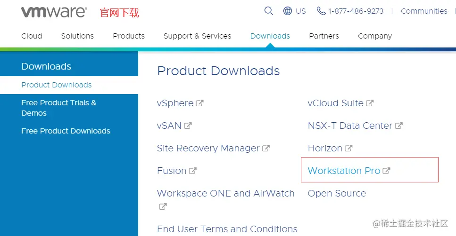Open Free Product Trials & Demos
The image size is (456, 236).
pos(59,108)
